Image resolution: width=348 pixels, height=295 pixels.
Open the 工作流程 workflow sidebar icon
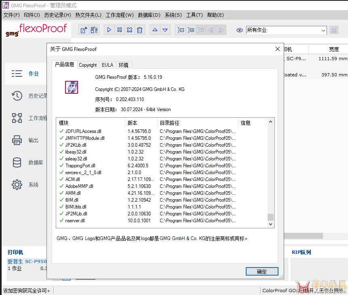click(x=17, y=118)
